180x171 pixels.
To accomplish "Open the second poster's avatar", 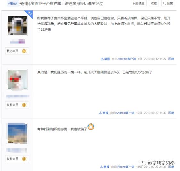I will point(17,79).
